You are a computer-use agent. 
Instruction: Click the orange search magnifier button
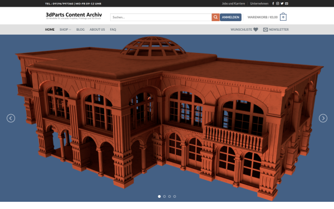215,17
